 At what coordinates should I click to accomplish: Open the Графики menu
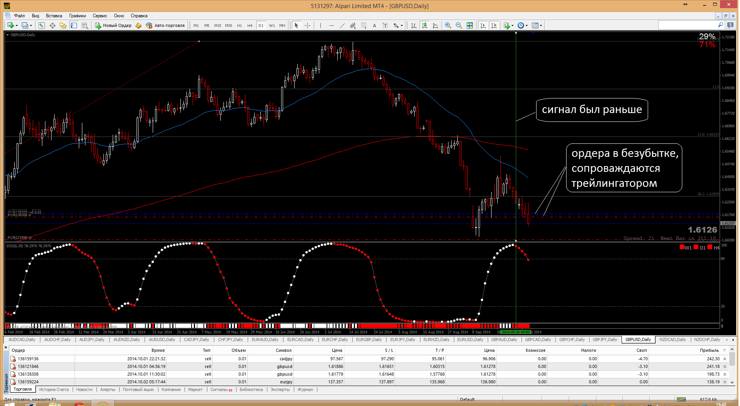[x=77, y=16]
